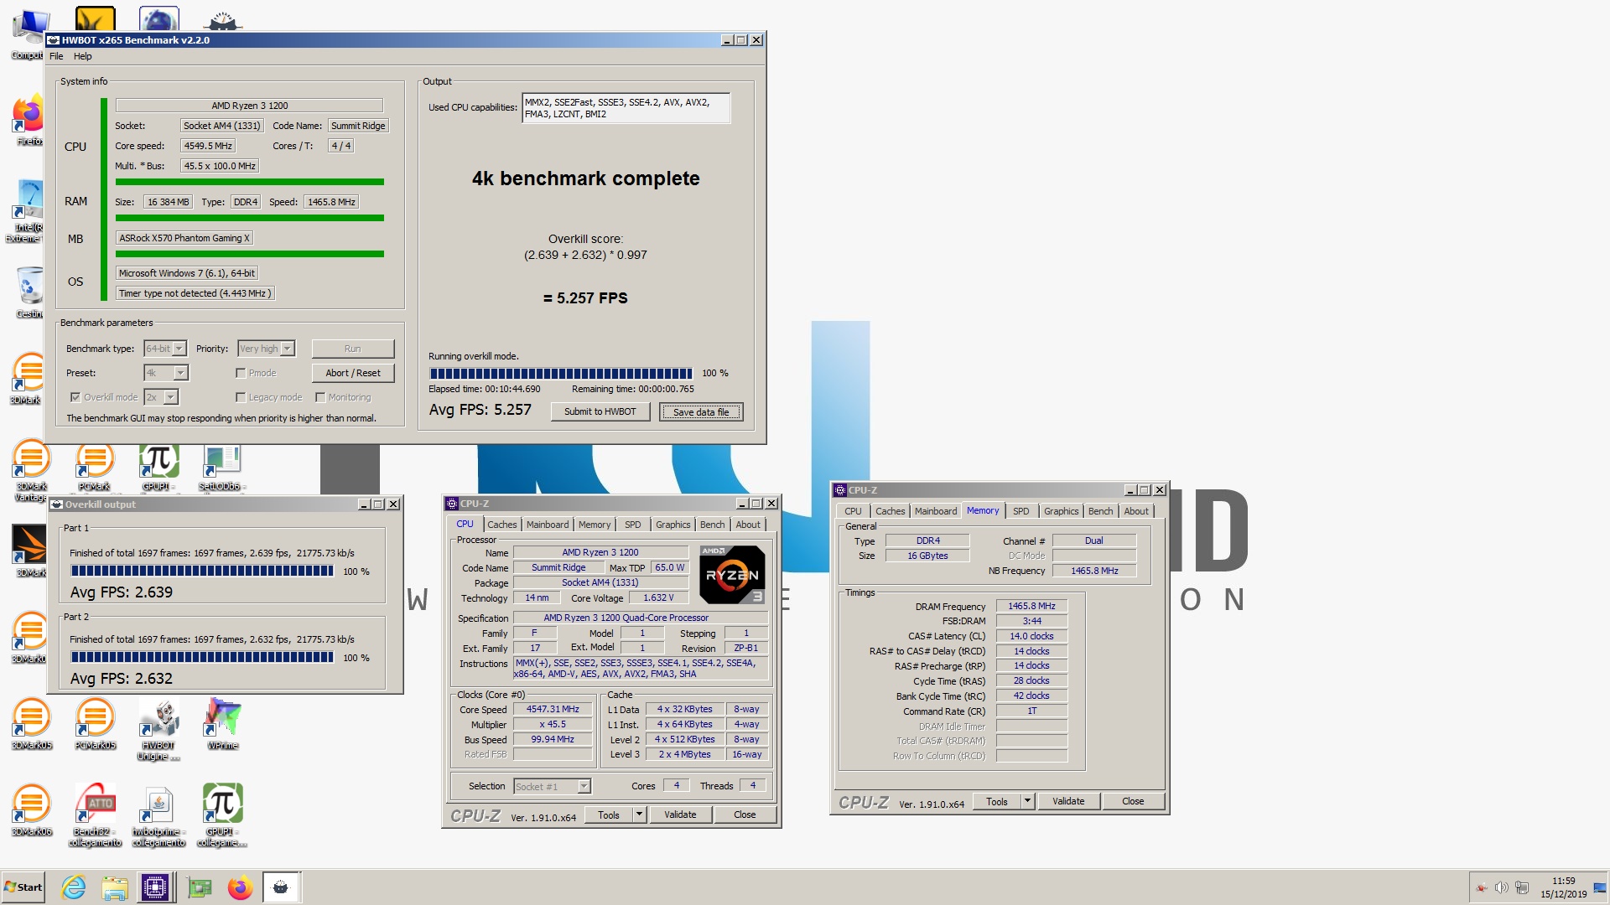Open the 3DMark06 desktop shortcut
Viewport: 1610px width, 905px height.
(x=31, y=810)
